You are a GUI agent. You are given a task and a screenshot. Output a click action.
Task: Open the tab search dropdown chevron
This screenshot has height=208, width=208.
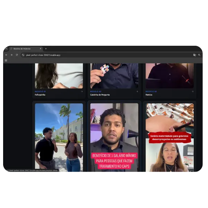pos(6,49)
